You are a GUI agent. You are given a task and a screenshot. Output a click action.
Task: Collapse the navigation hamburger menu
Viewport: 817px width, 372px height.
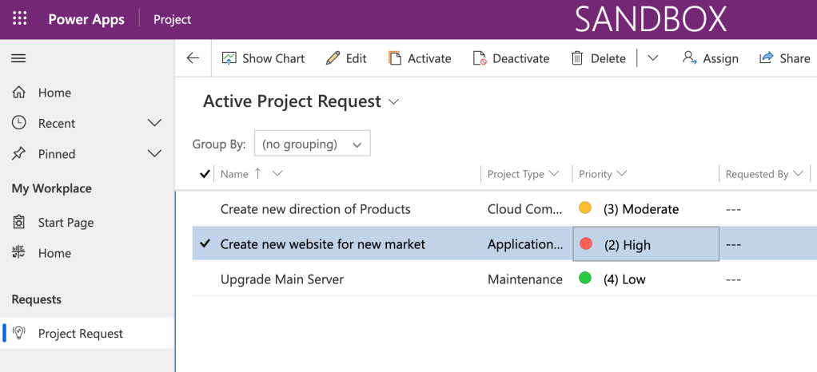pyautogui.click(x=18, y=58)
